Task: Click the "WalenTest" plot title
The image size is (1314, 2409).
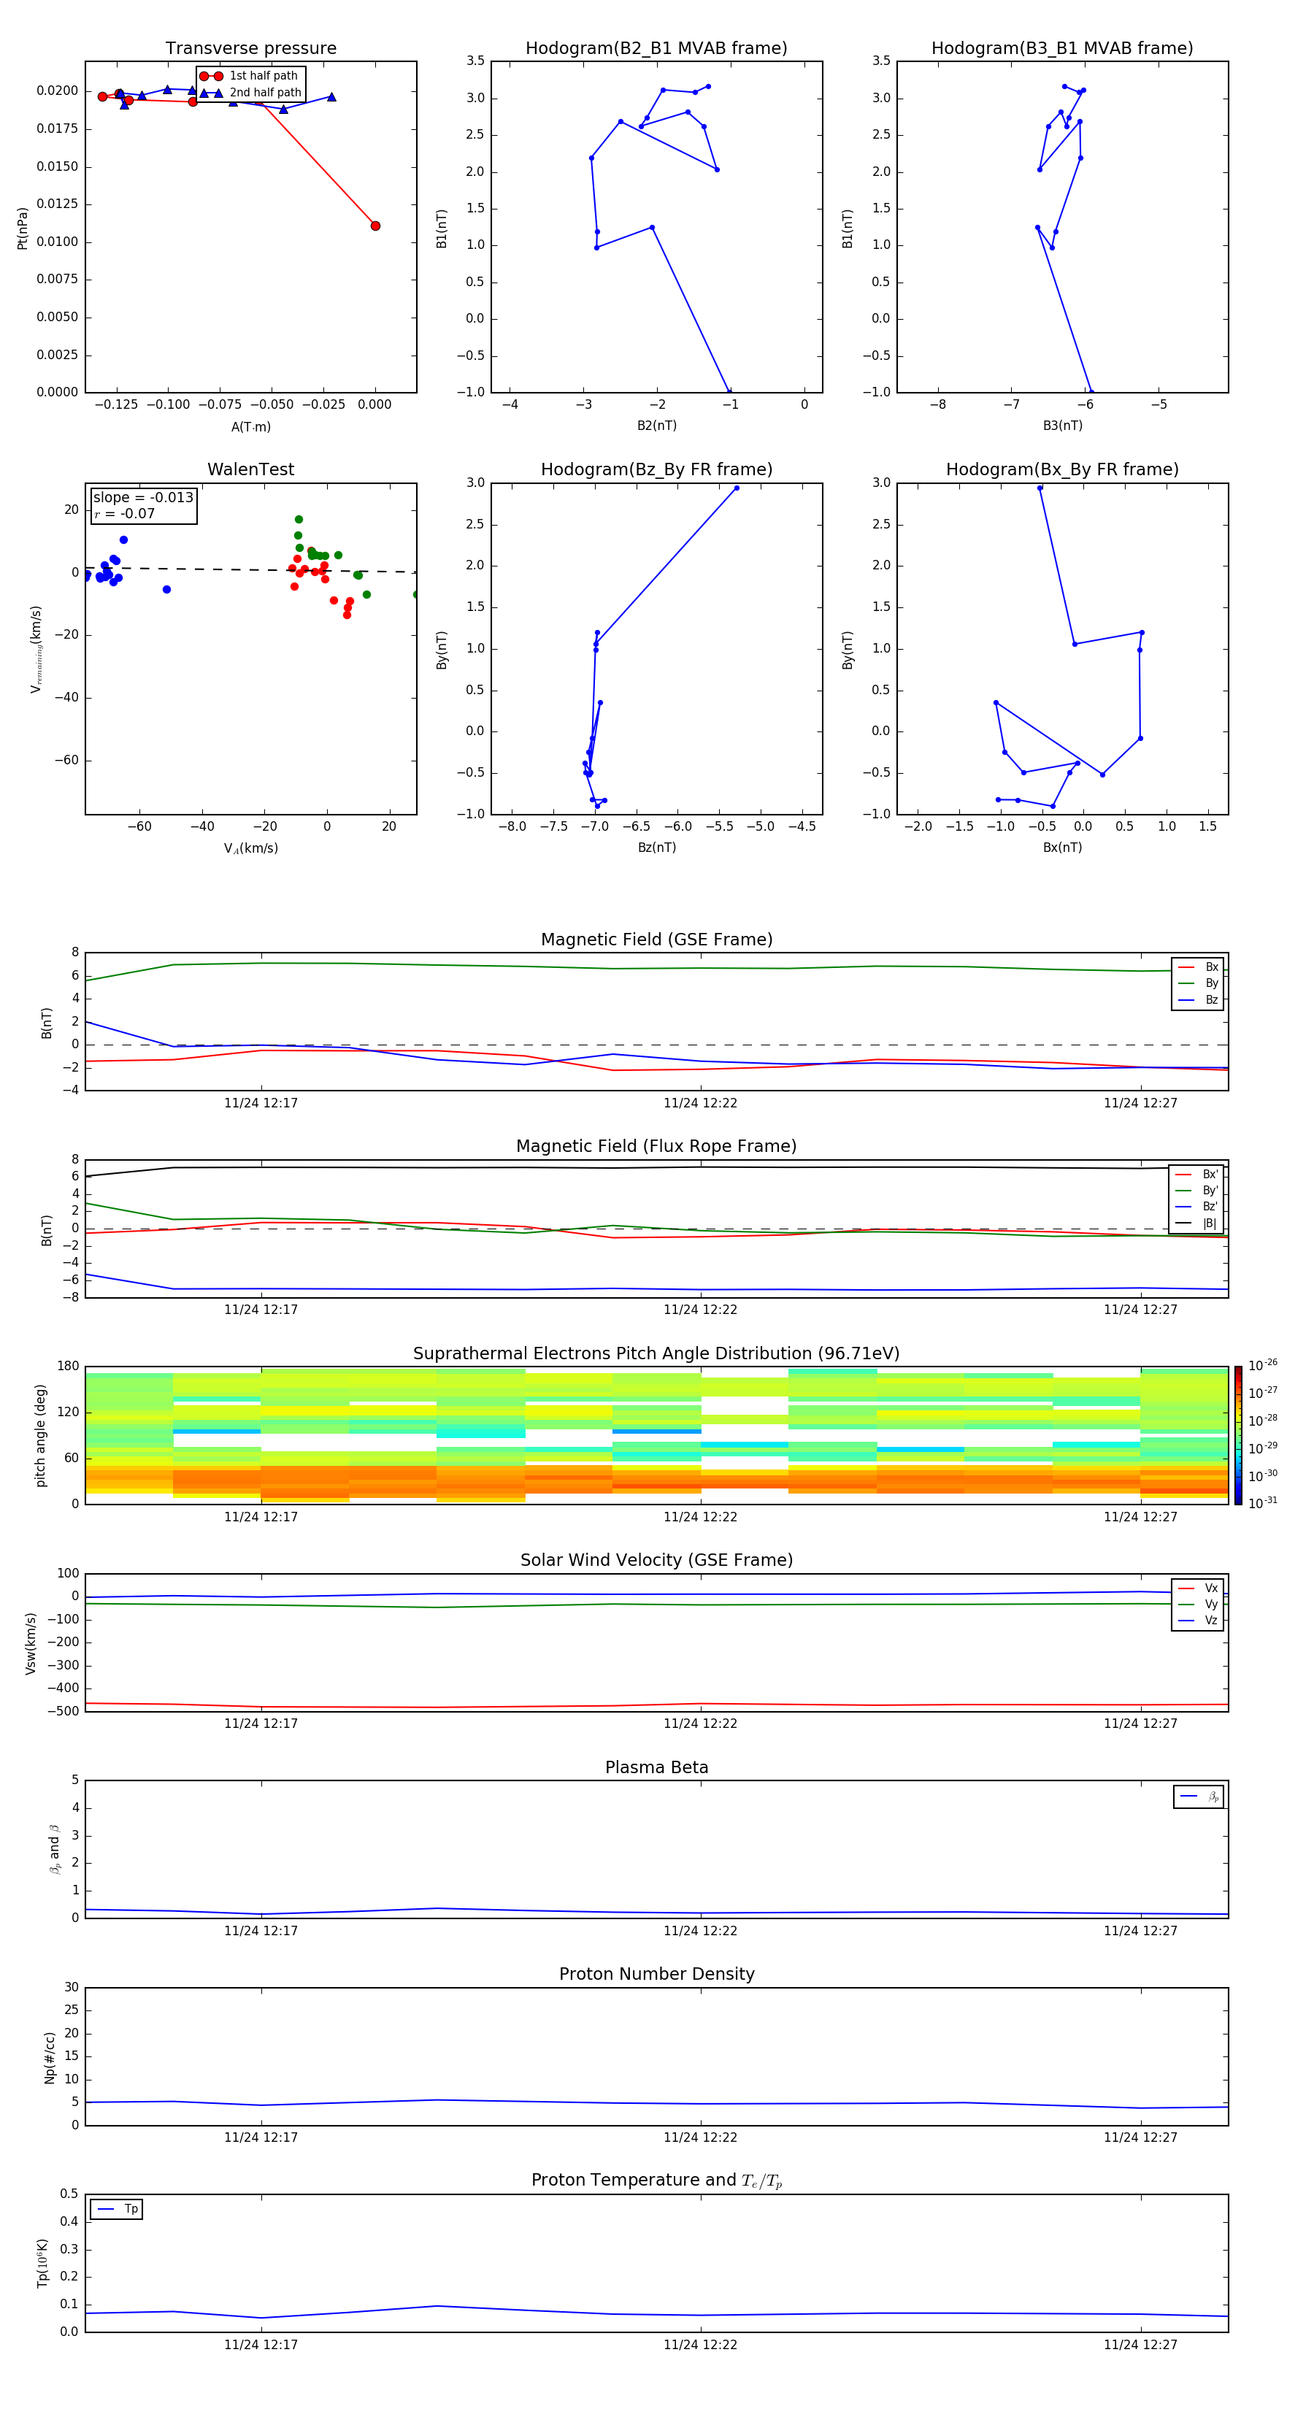Action: coord(250,469)
